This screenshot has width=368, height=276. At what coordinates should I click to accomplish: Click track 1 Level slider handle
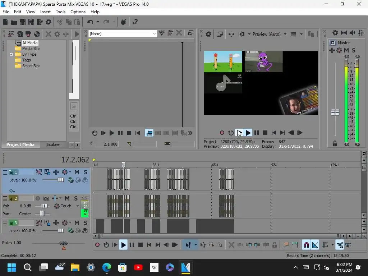60,180
